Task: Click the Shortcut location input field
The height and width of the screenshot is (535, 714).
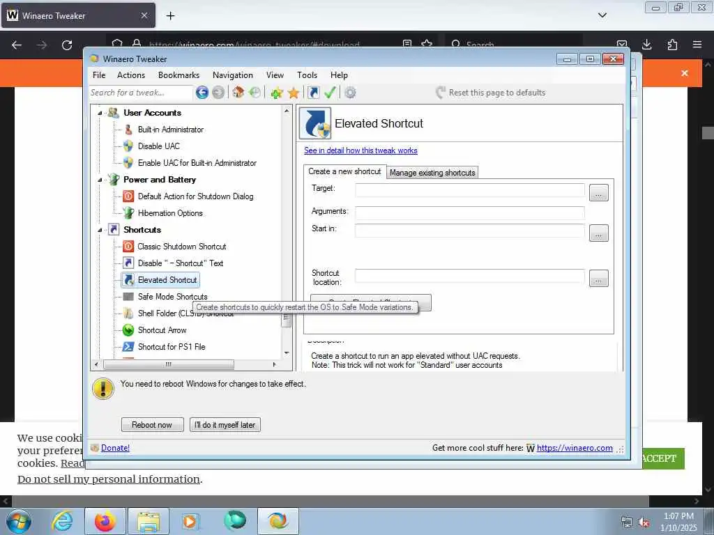Action: point(469,276)
